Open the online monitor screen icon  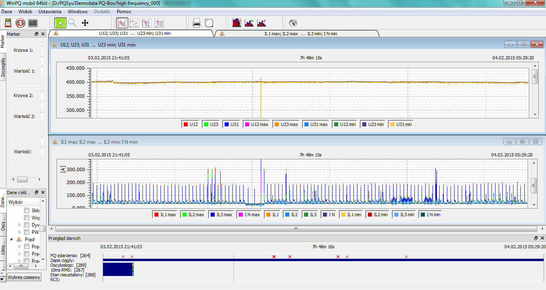tap(33, 23)
